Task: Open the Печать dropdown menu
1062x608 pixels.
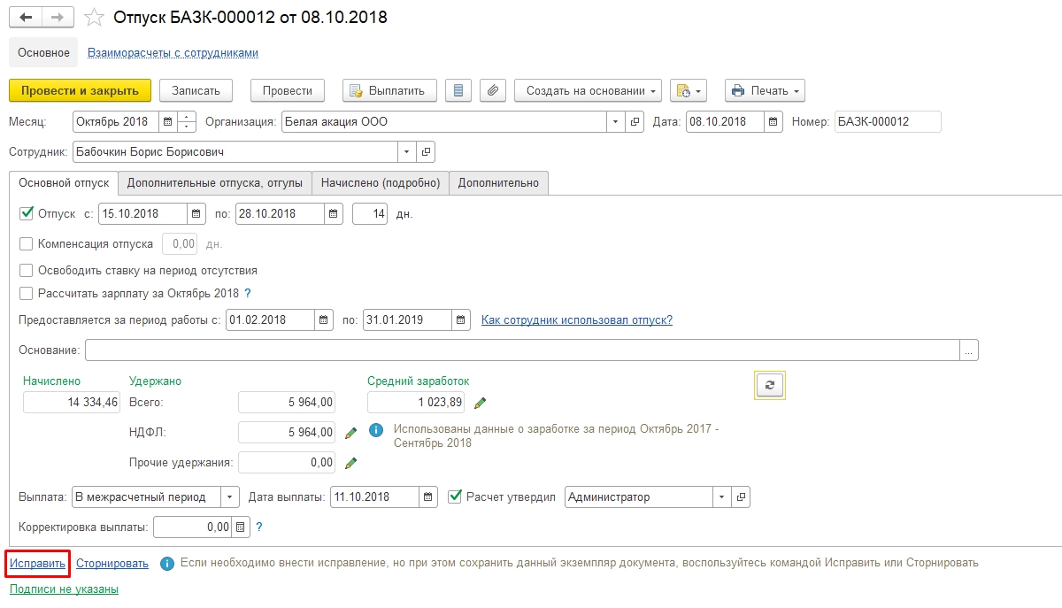Action: 765,90
